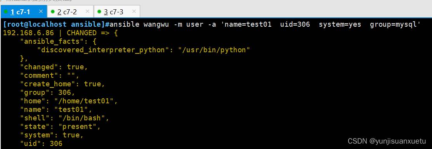This screenshot has height=149, width=432.
Task: Click the green status dot on c7-2
Action: click(53, 12)
